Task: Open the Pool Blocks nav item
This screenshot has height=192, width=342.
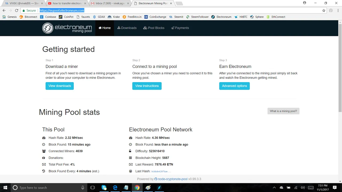Action: coord(154,28)
